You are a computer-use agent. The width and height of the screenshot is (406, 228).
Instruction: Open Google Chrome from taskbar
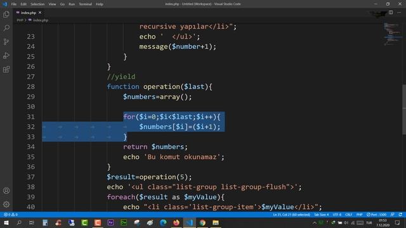pyautogui.click(x=202, y=222)
